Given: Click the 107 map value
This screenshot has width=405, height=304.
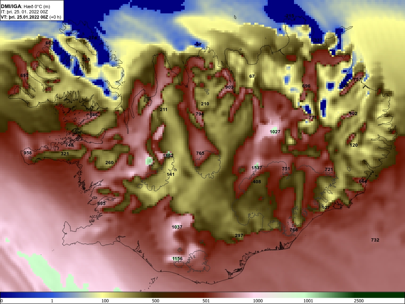Looking at the screenshot, I should pyautogui.click(x=326, y=207).
